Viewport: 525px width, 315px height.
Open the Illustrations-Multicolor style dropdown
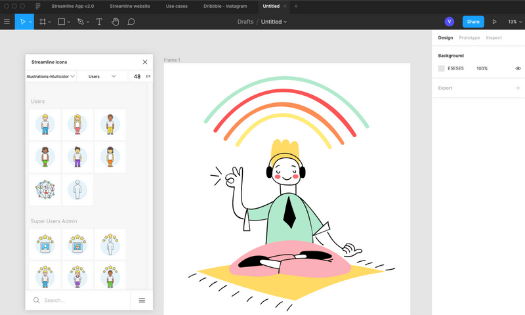[51, 76]
